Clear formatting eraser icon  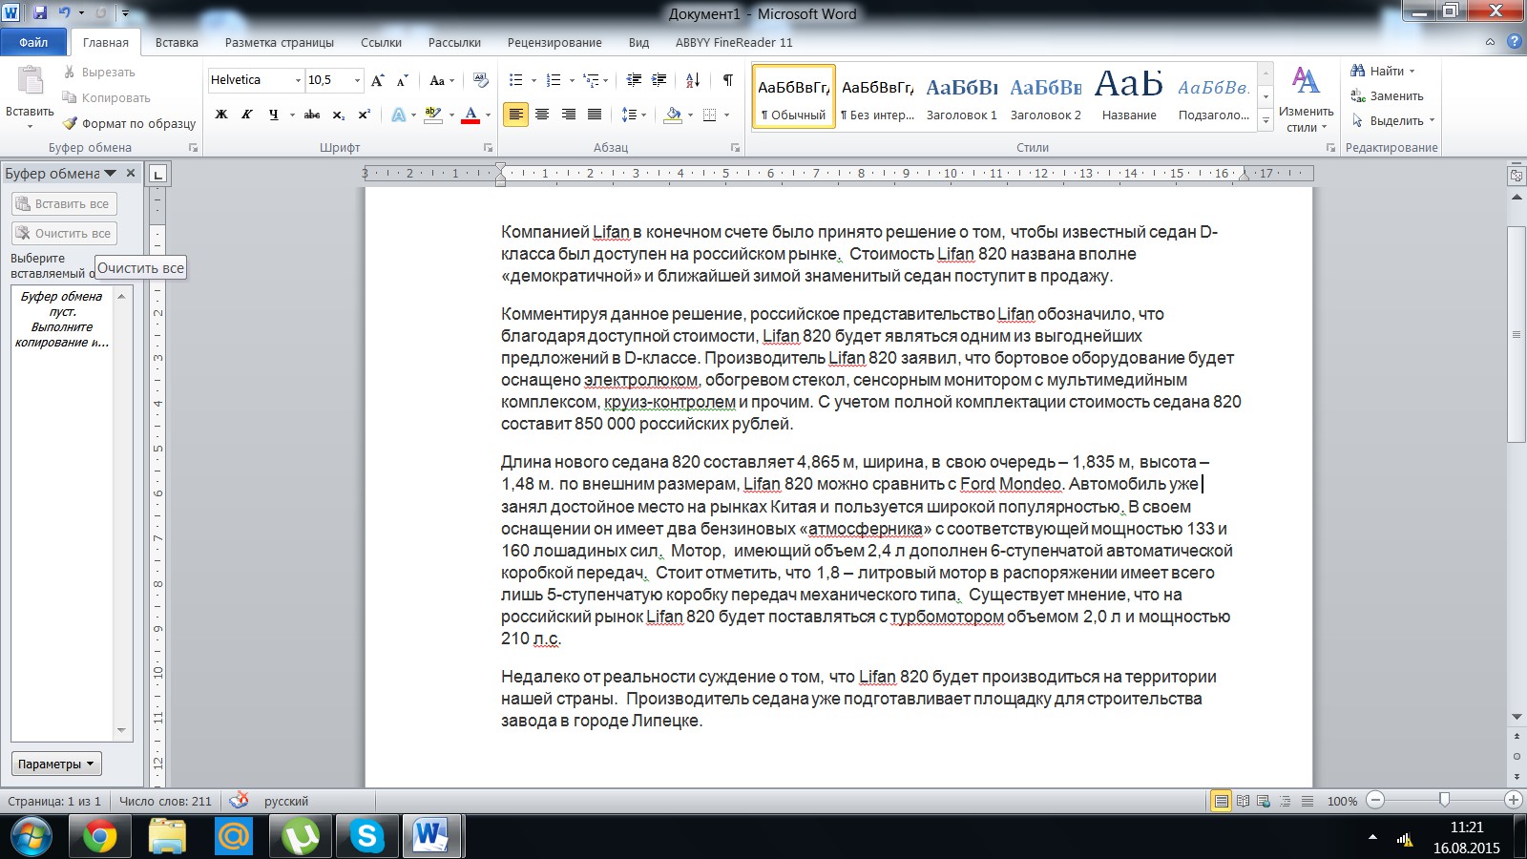point(480,80)
